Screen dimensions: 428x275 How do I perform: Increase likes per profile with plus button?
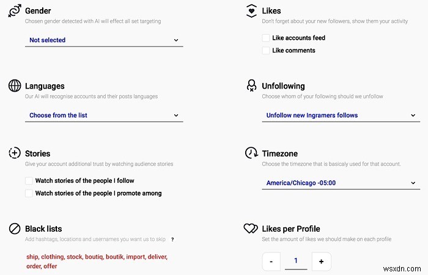321,262
